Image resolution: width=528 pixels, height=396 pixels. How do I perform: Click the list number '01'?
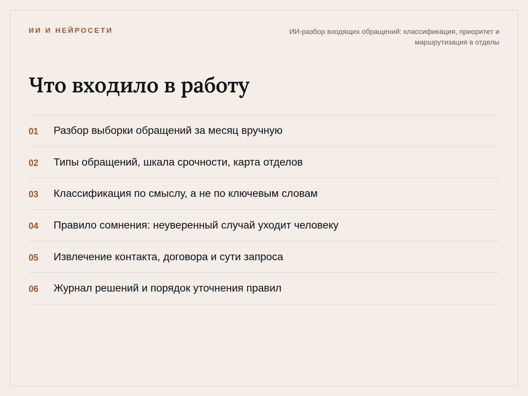pos(34,131)
